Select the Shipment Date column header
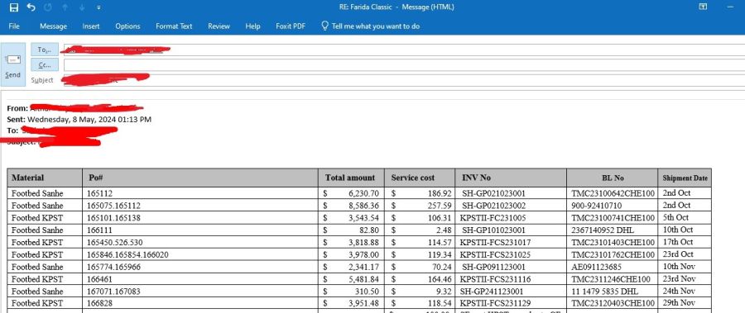 (x=685, y=178)
